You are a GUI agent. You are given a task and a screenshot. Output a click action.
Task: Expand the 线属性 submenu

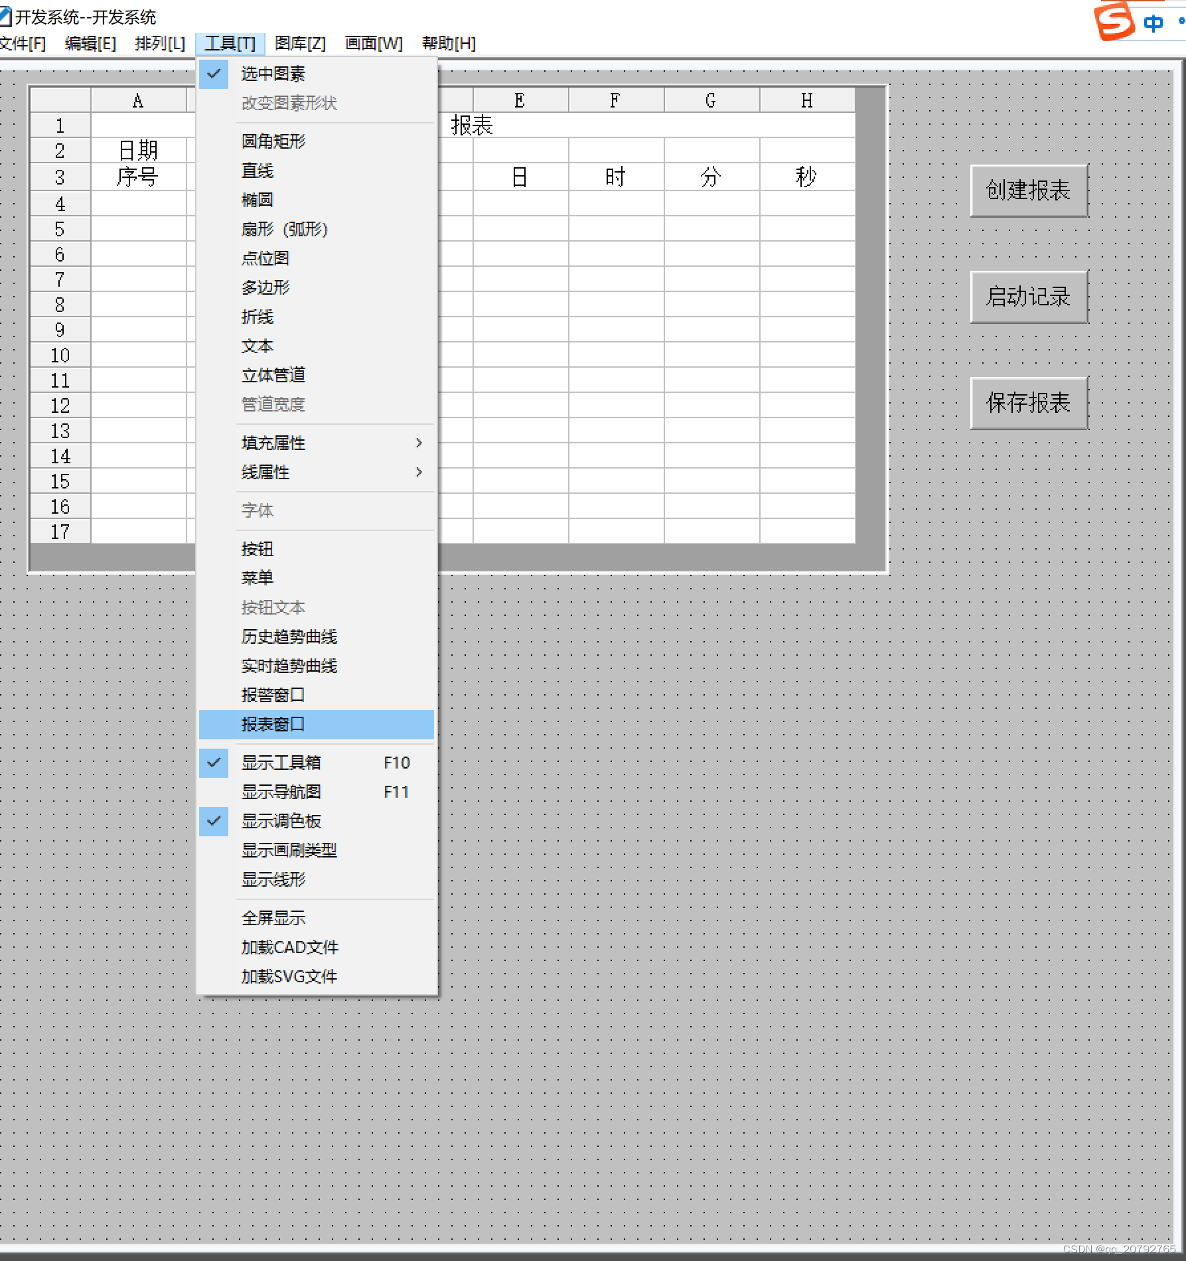click(x=317, y=472)
